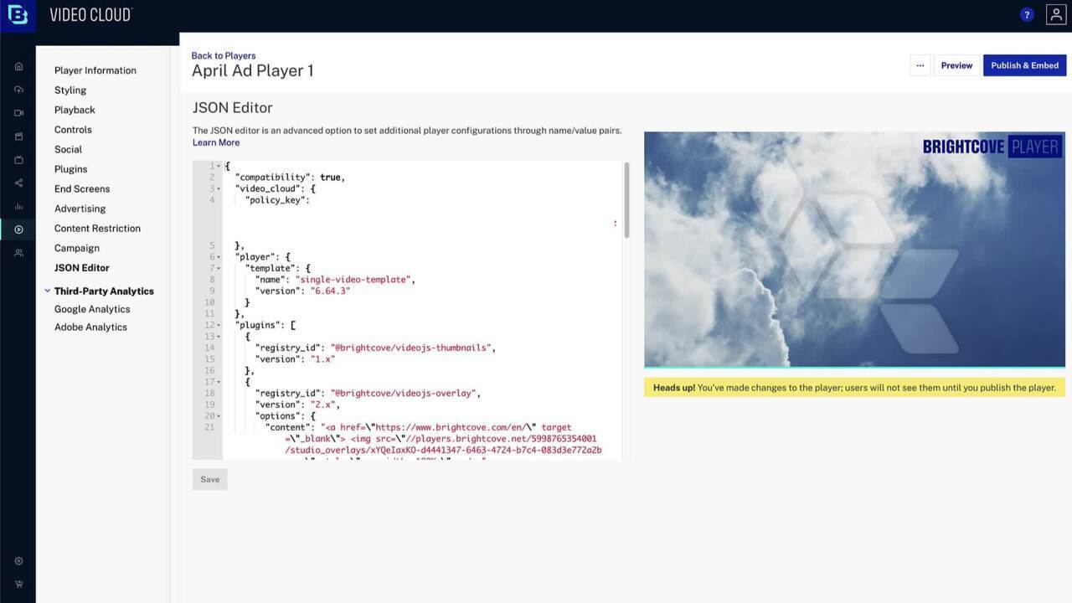
Task: Open the Advertising section
Action: [80, 209]
